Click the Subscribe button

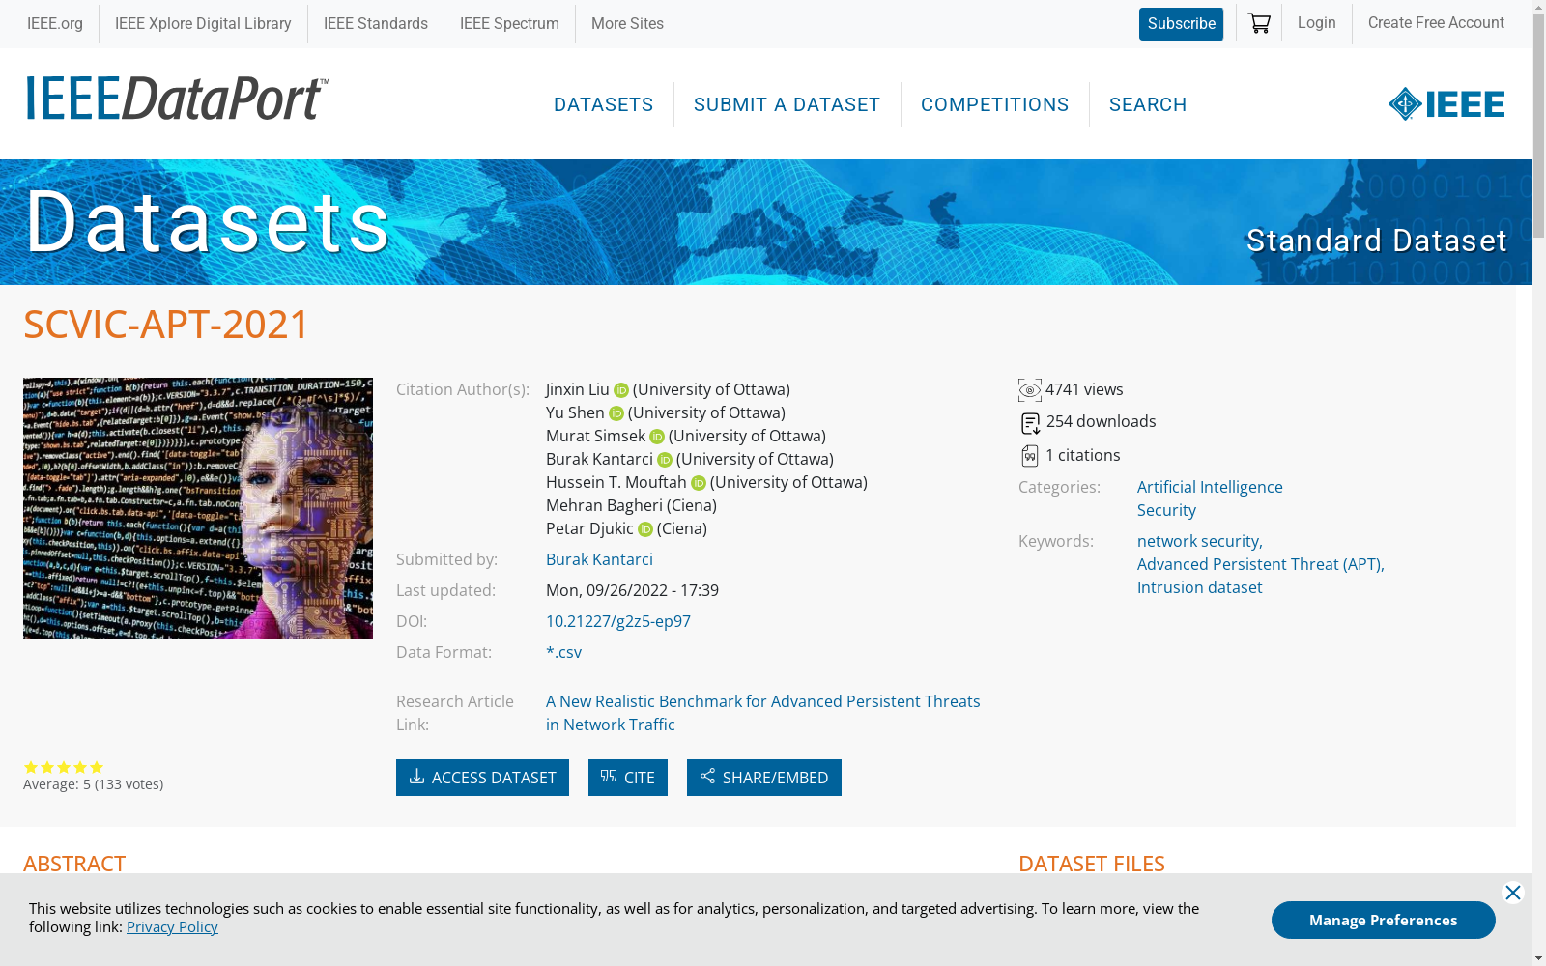[1181, 24]
